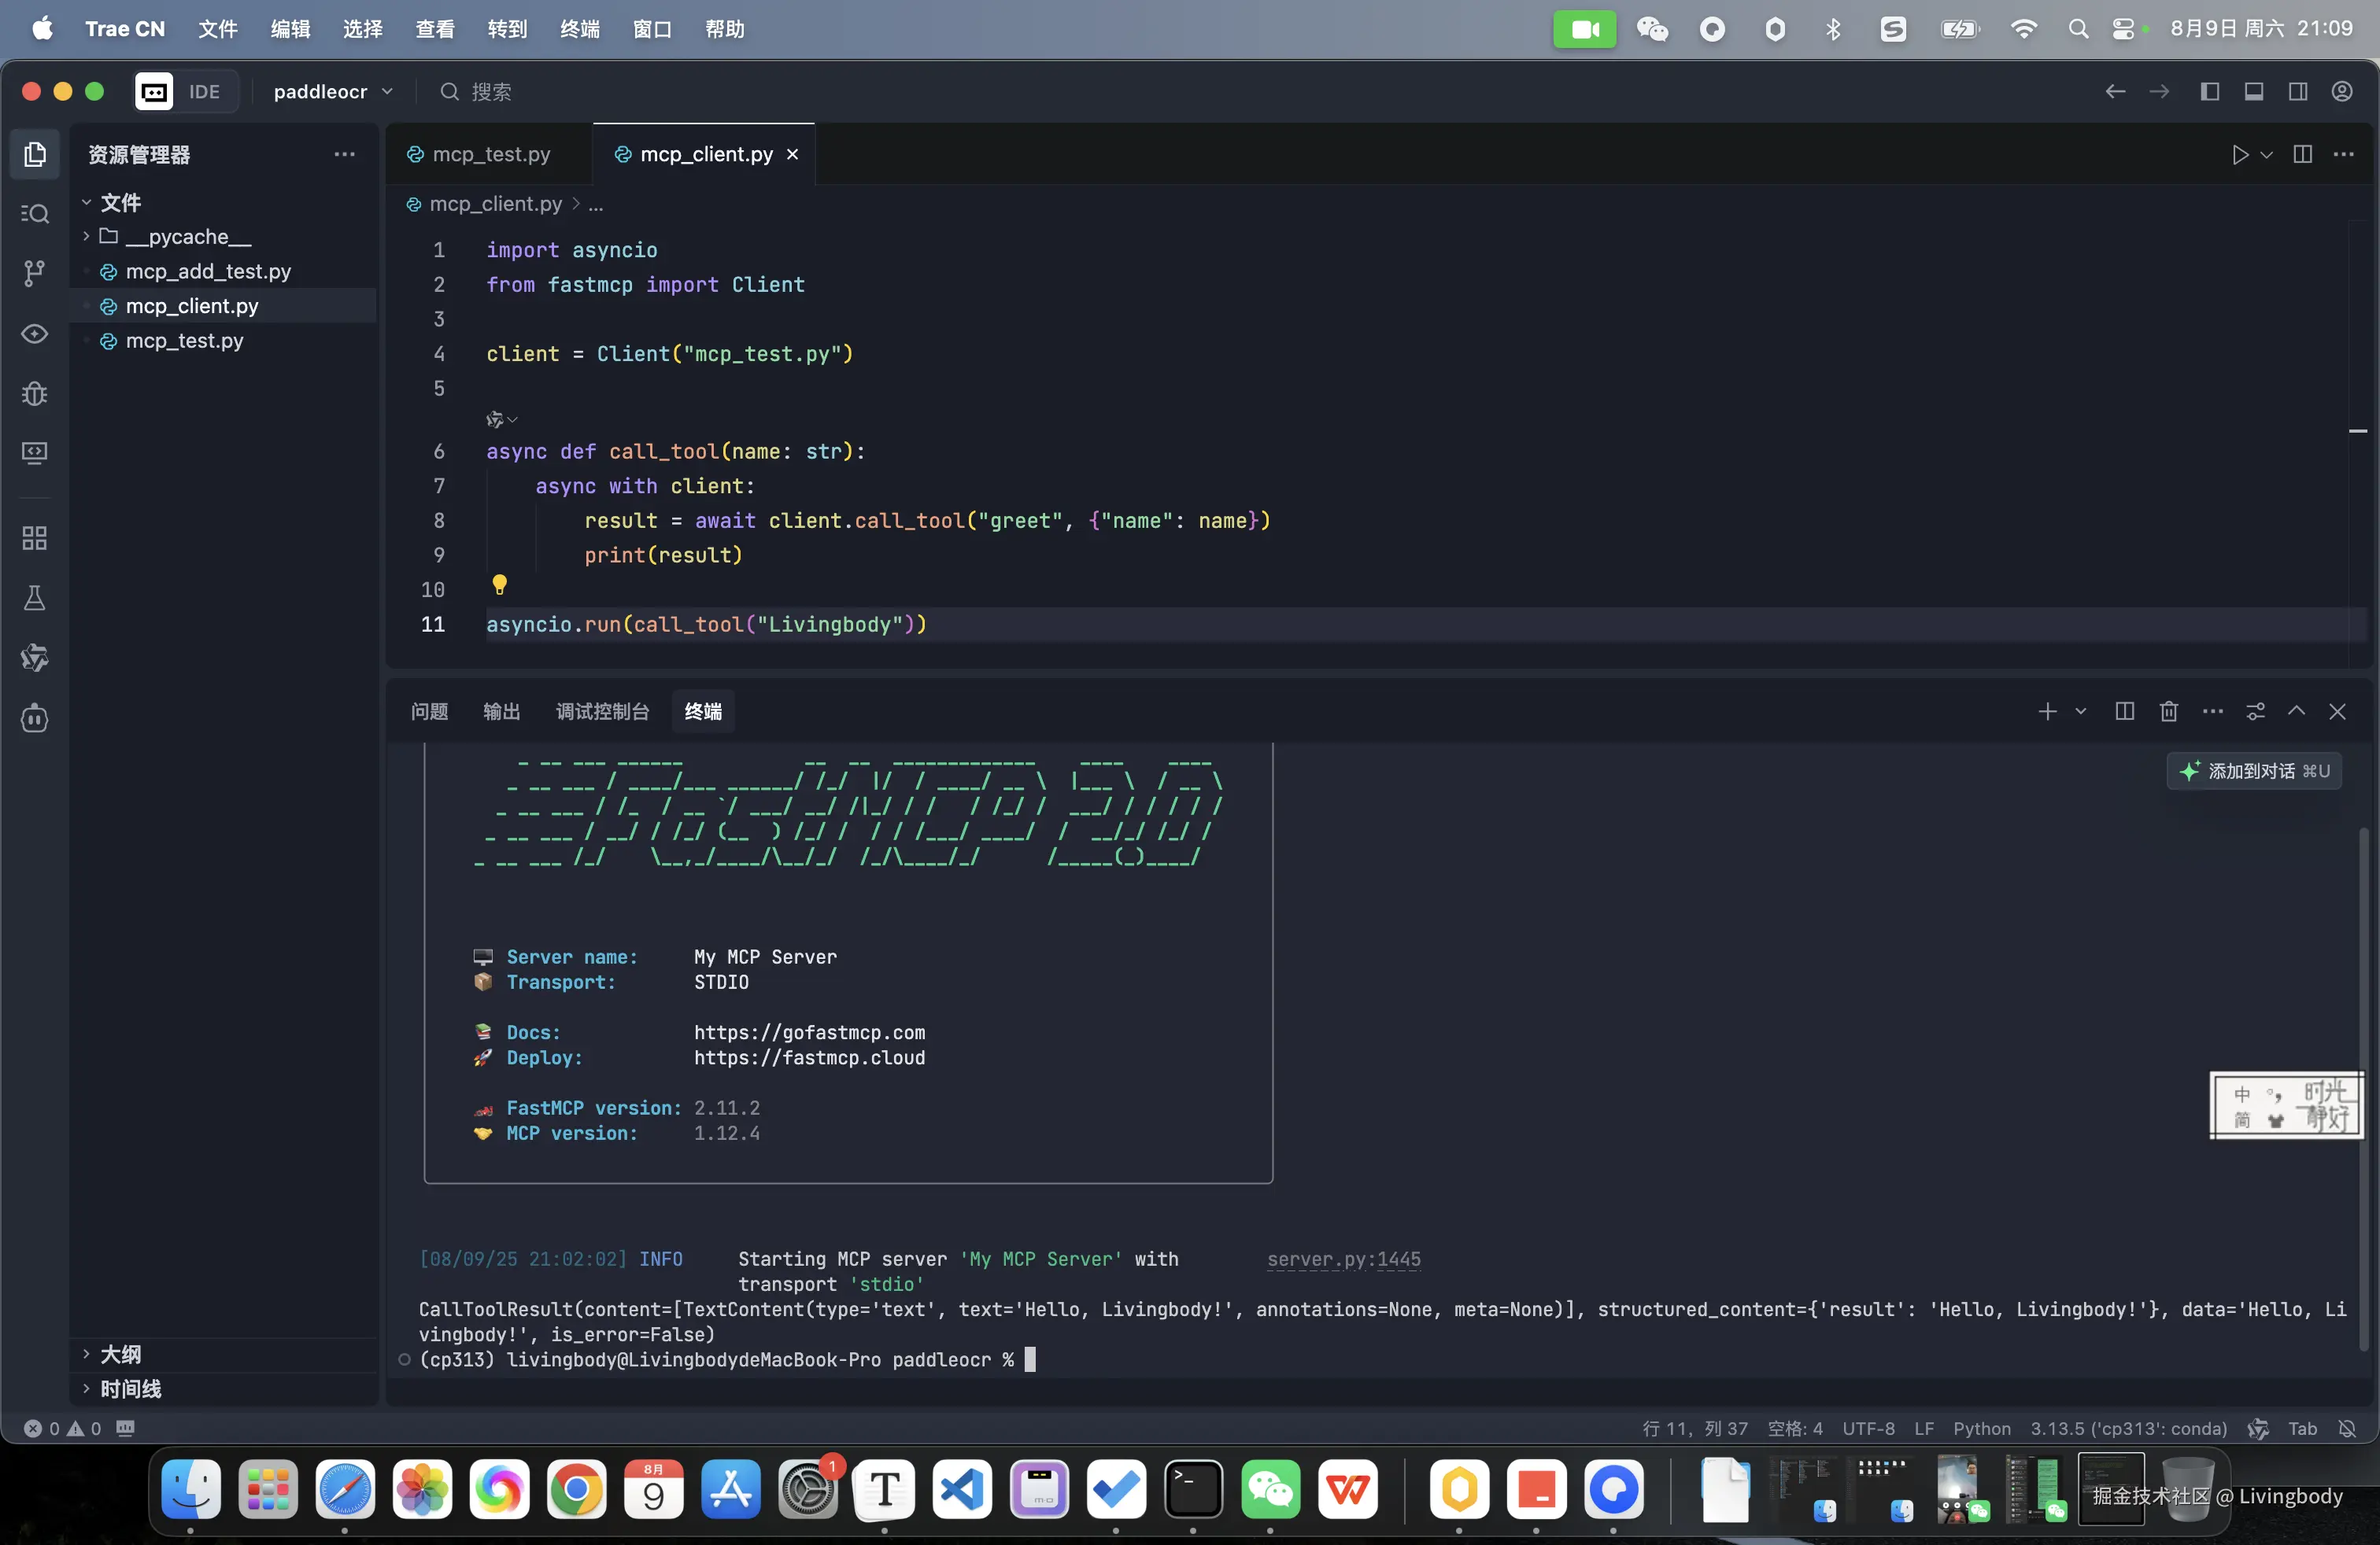The image size is (2380, 1545).
Task: Open the Run and Debug sidebar icon
Action: click(34, 394)
